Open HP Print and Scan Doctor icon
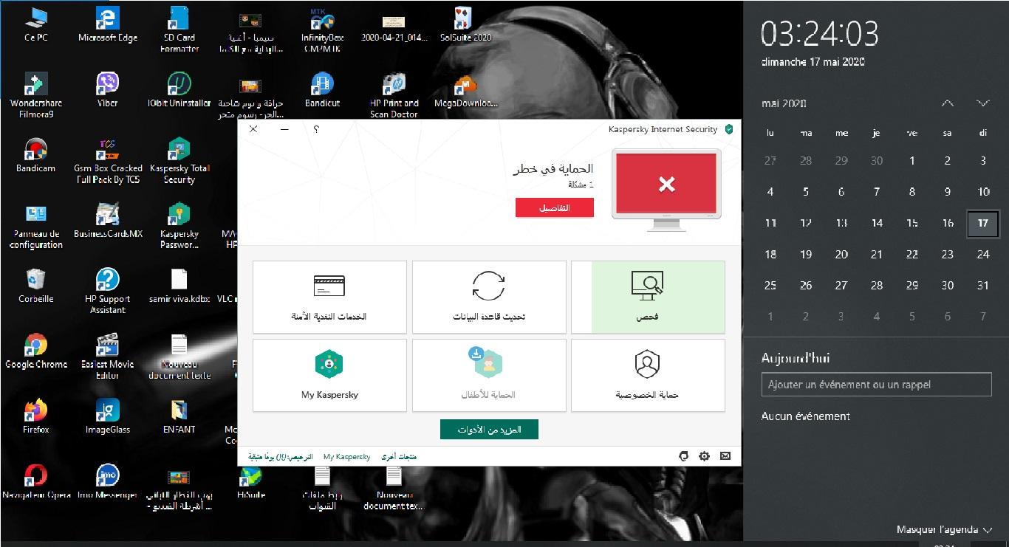The width and height of the screenshot is (1009, 547). click(394, 95)
